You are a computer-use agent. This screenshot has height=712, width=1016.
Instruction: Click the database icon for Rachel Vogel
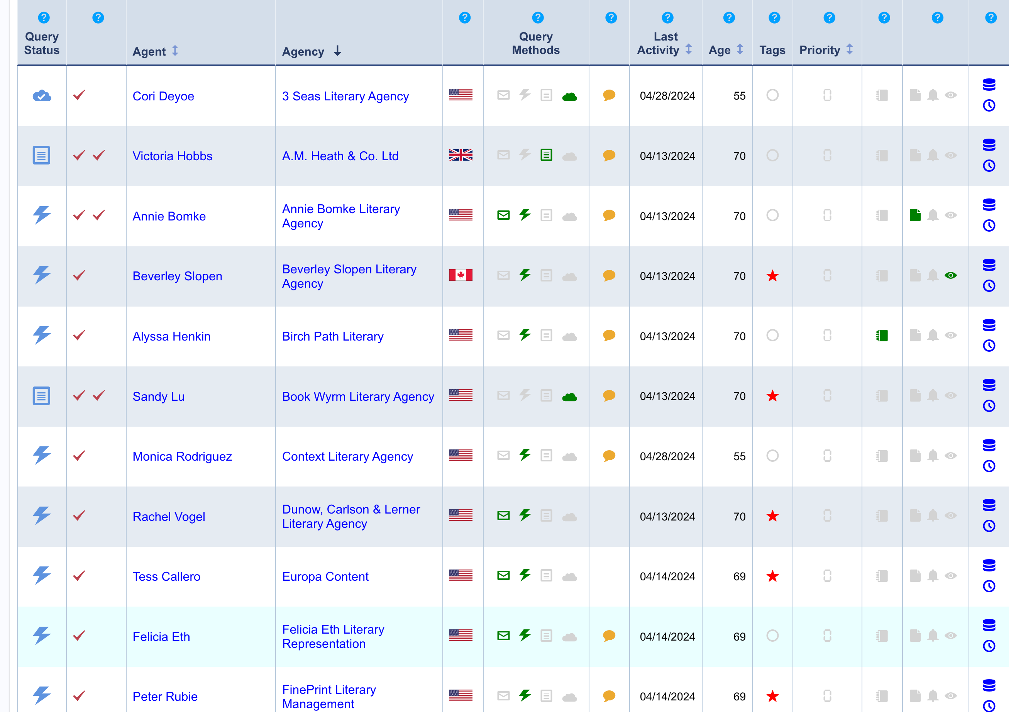click(x=989, y=505)
